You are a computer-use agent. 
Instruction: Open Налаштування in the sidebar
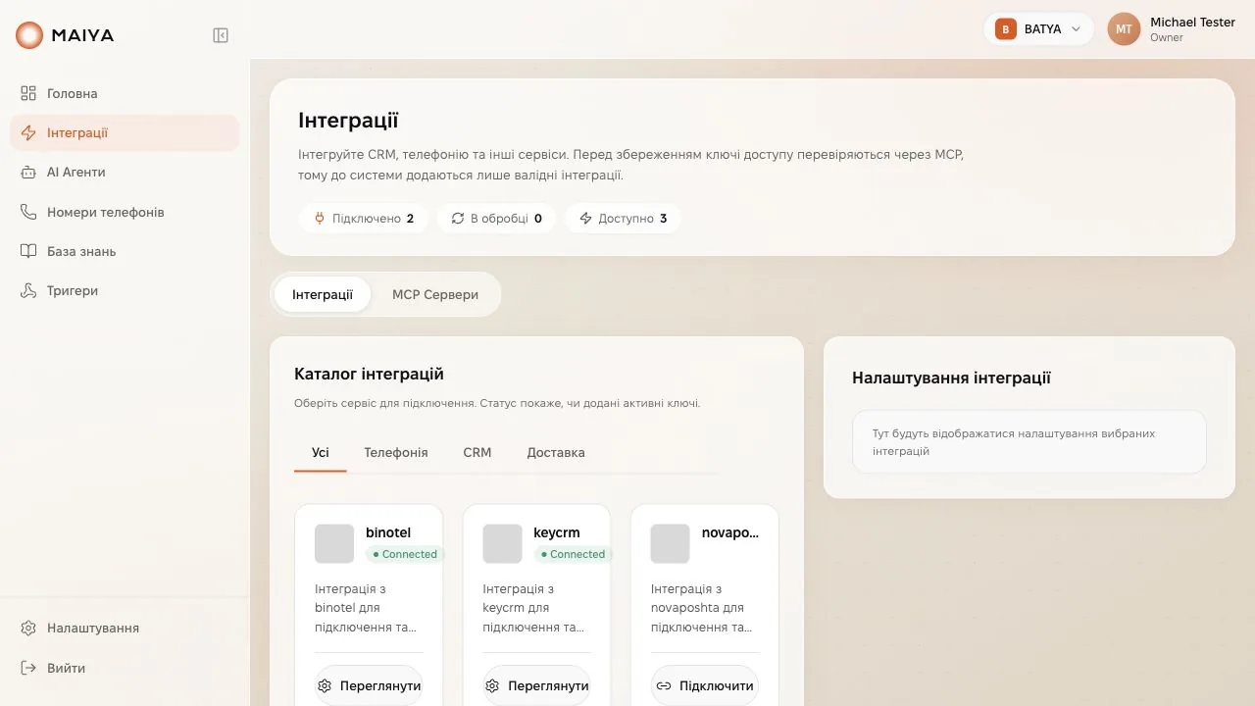(125, 628)
